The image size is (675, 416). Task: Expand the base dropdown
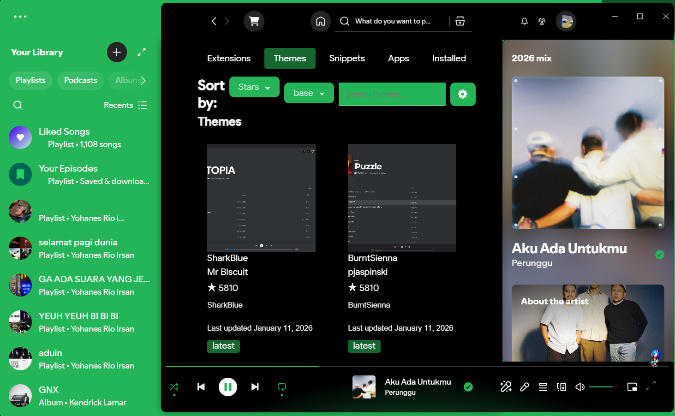click(x=309, y=93)
